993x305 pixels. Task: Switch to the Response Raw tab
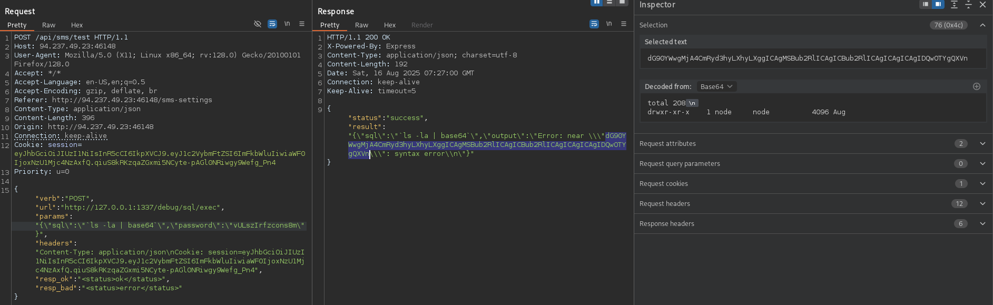coord(361,25)
